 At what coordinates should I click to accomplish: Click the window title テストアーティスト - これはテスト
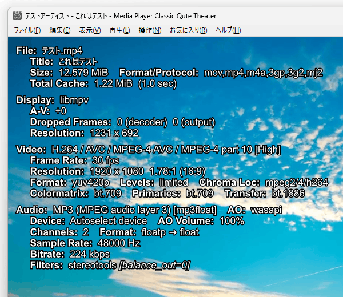click(66, 16)
